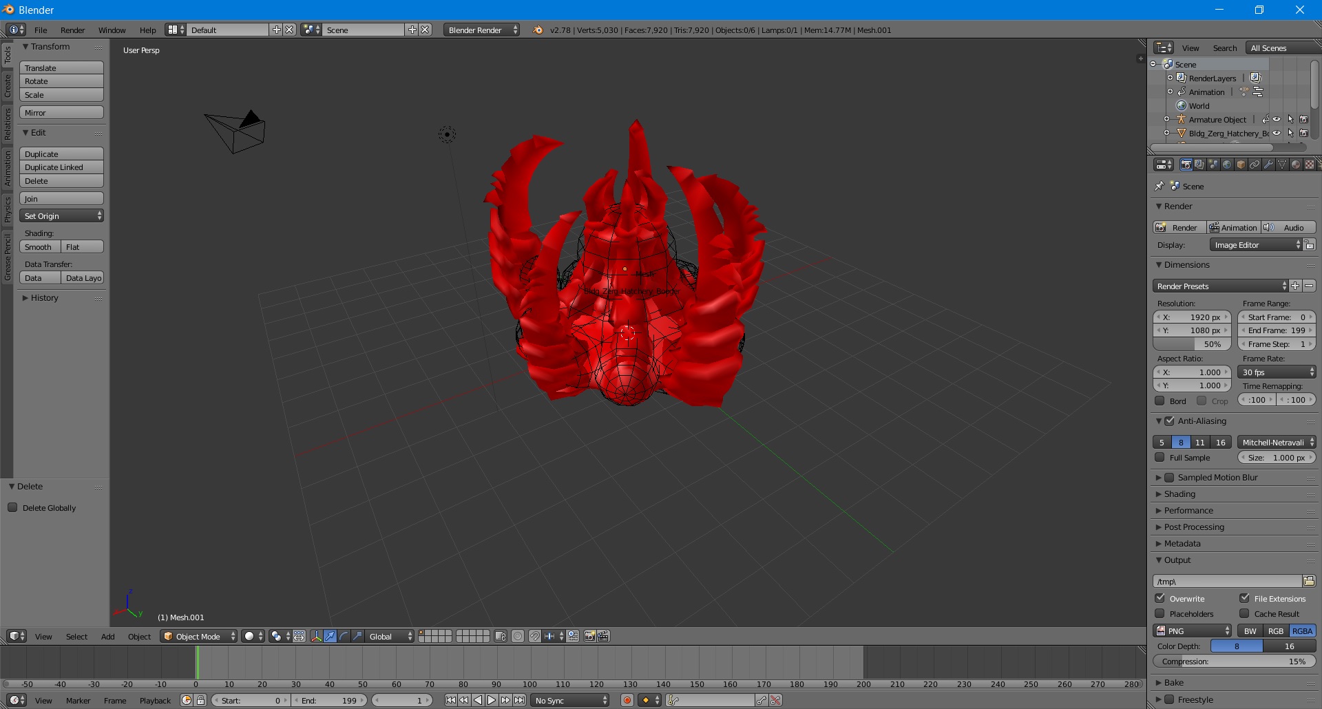Click the play animation forward button
Image resolution: width=1322 pixels, height=709 pixels.
click(492, 700)
